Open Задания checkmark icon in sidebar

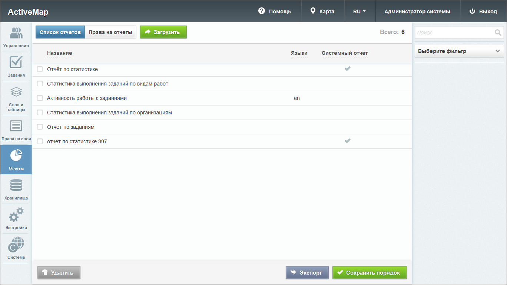pyautogui.click(x=16, y=62)
